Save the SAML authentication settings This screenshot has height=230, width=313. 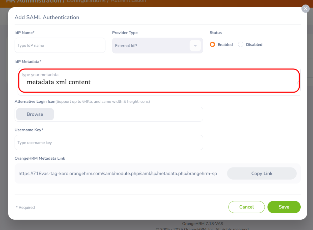pyautogui.click(x=284, y=207)
